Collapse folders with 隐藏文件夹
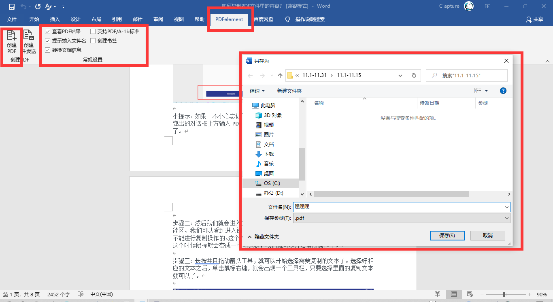 click(x=263, y=236)
